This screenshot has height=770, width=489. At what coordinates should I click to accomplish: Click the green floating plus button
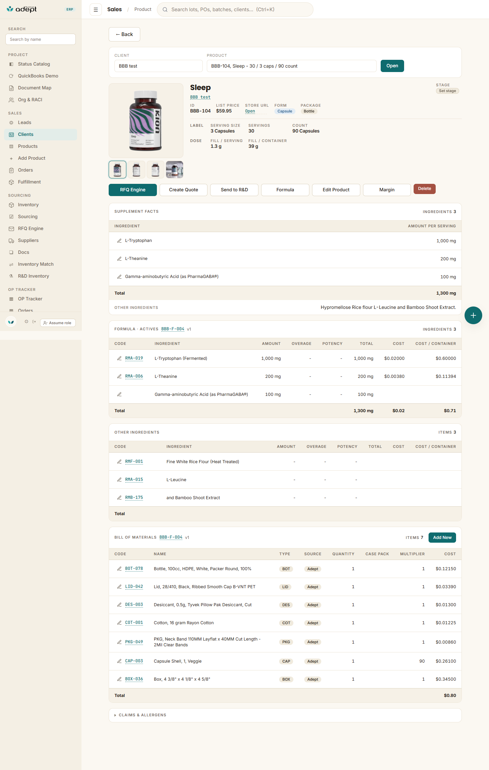[x=473, y=315]
